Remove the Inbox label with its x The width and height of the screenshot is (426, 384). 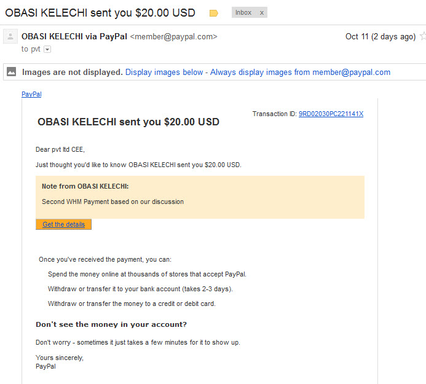point(262,13)
